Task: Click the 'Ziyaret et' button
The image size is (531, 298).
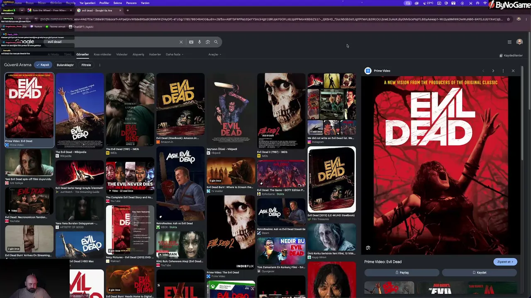Action: pyautogui.click(x=505, y=262)
